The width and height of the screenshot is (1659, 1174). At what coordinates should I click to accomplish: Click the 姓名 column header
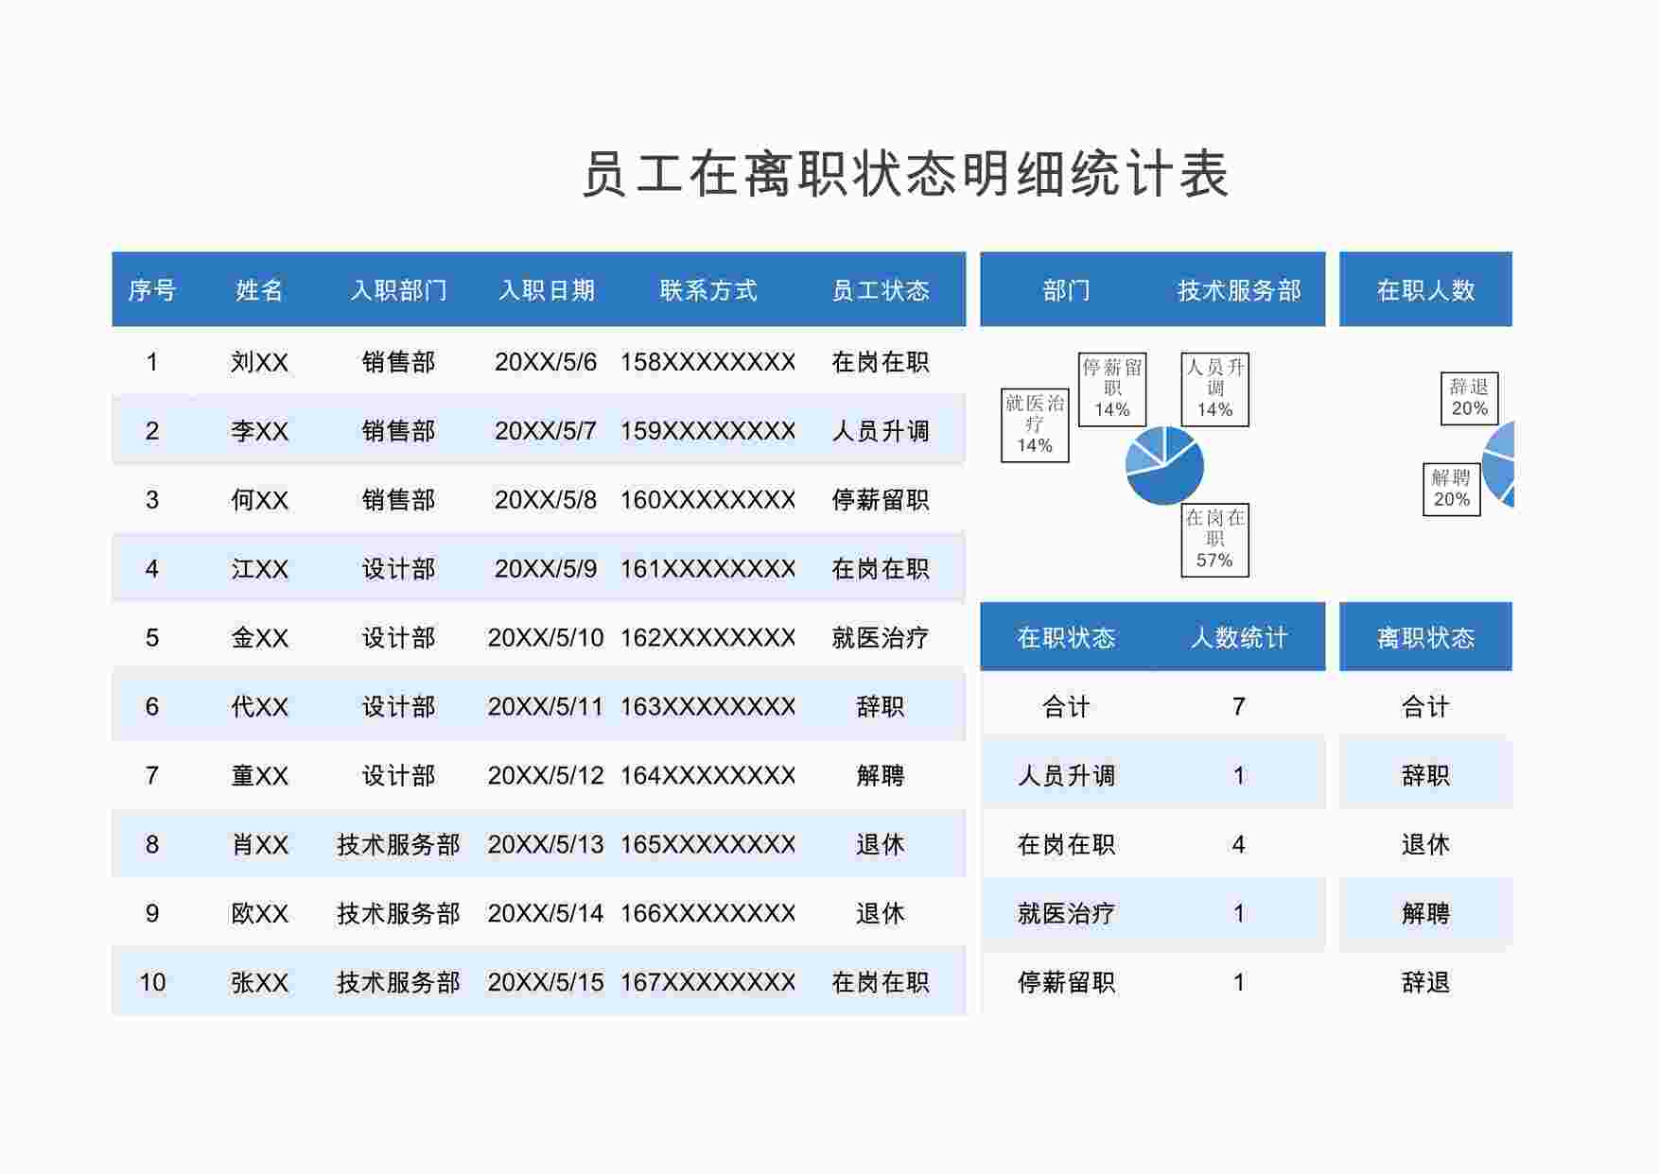[x=260, y=290]
